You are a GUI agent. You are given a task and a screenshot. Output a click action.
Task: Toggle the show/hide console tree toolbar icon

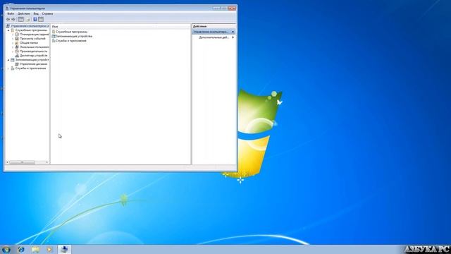click(20, 19)
